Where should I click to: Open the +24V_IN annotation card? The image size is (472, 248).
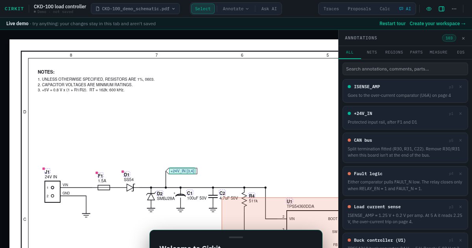(x=405, y=118)
